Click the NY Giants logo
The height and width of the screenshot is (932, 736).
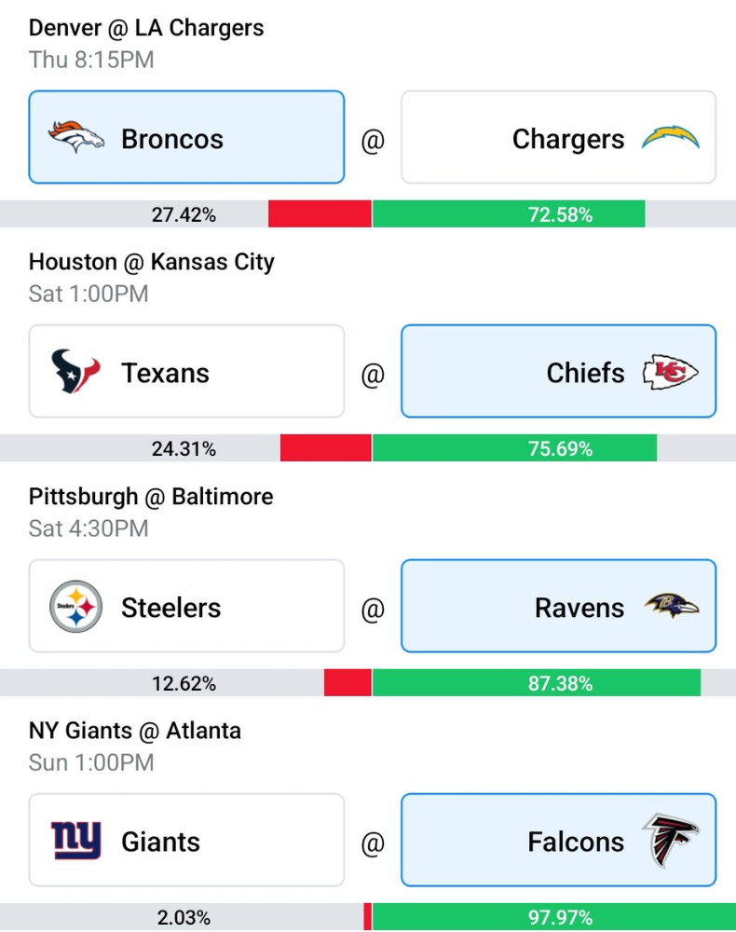[x=76, y=841]
